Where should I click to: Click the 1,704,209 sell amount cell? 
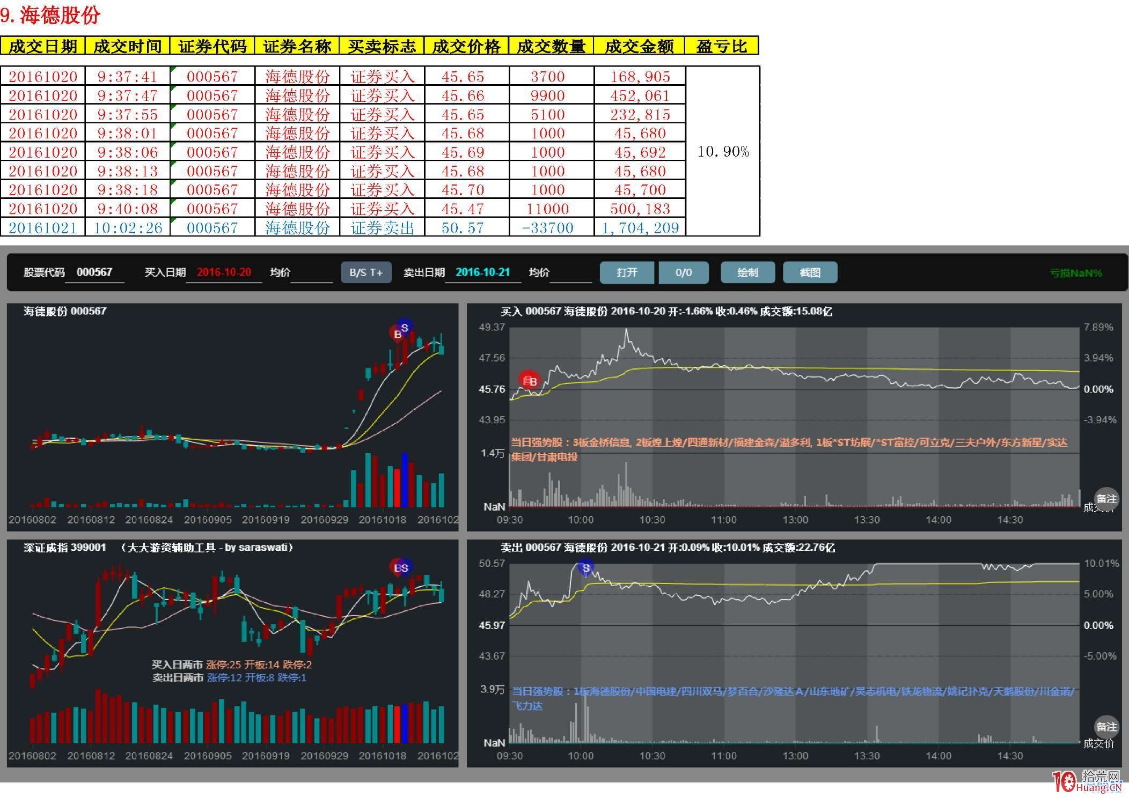coord(640,228)
